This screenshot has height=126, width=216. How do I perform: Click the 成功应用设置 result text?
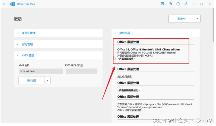pos(124,77)
